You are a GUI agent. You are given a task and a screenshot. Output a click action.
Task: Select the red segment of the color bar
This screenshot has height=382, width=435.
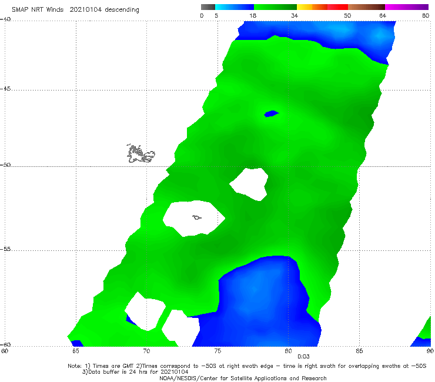(337, 7)
